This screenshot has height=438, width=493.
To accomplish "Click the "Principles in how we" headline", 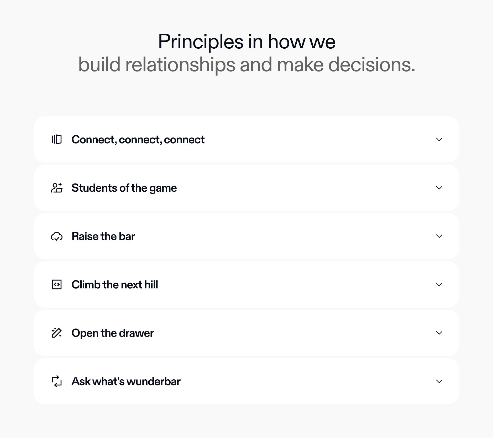I will [x=246, y=42].
